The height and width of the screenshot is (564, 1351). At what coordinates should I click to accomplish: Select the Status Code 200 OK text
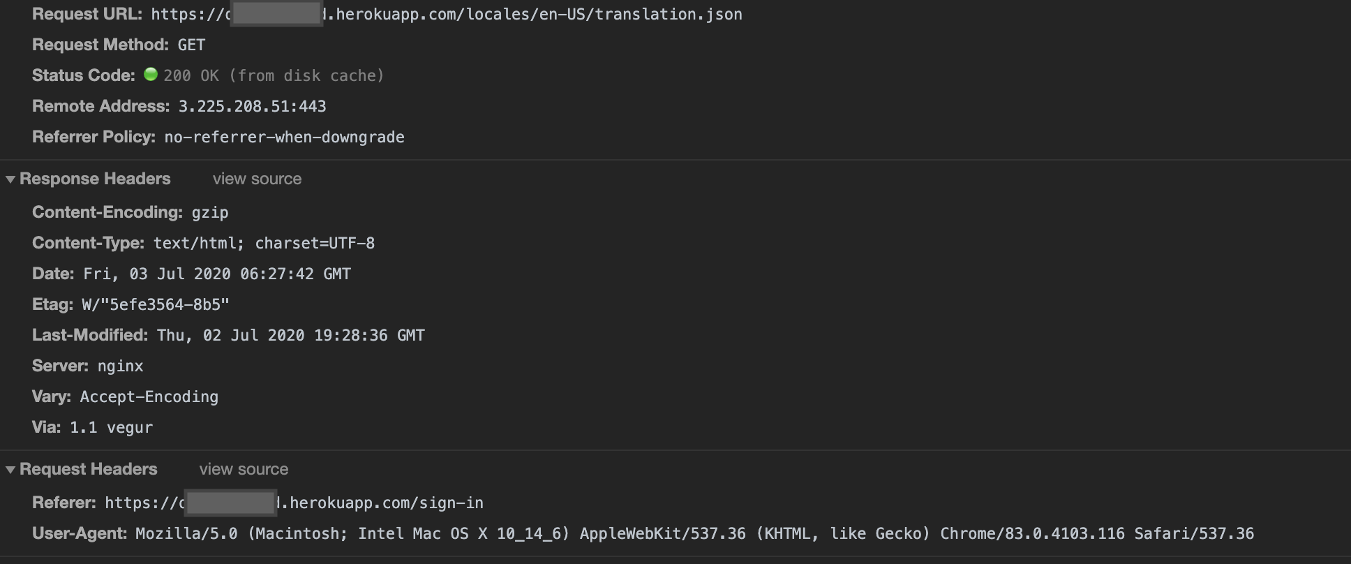pyautogui.click(x=190, y=75)
